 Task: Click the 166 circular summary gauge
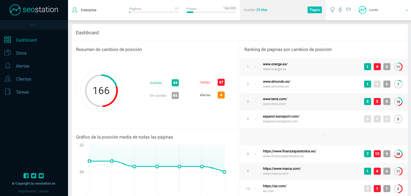[101, 91]
